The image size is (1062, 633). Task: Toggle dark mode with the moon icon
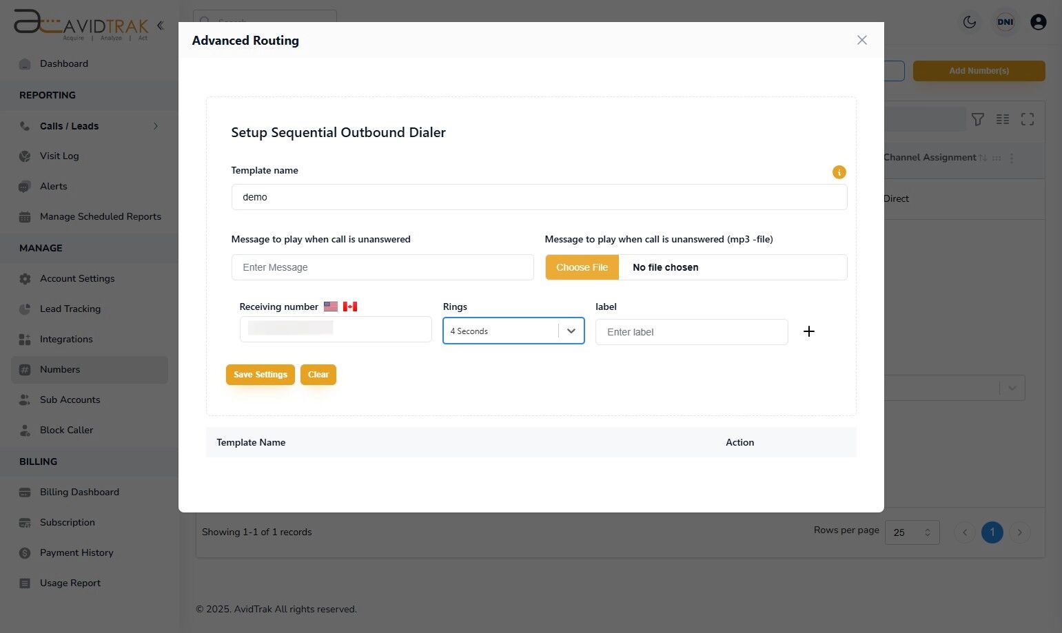click(x=969, y=22)
